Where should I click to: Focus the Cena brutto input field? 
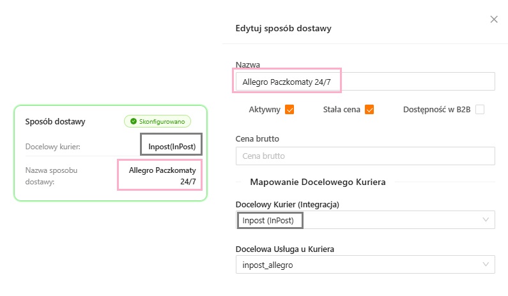(364, 156)
